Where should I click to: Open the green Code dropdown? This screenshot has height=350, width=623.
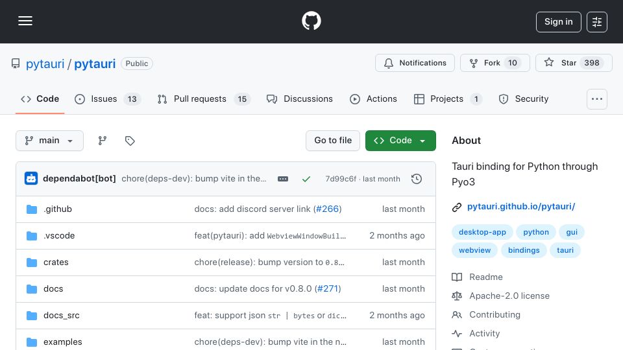(x=400, y=141)
